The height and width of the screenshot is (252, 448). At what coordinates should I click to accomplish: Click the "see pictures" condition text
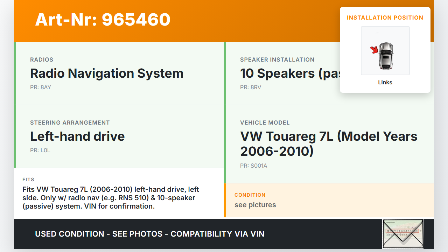[255, 205]
